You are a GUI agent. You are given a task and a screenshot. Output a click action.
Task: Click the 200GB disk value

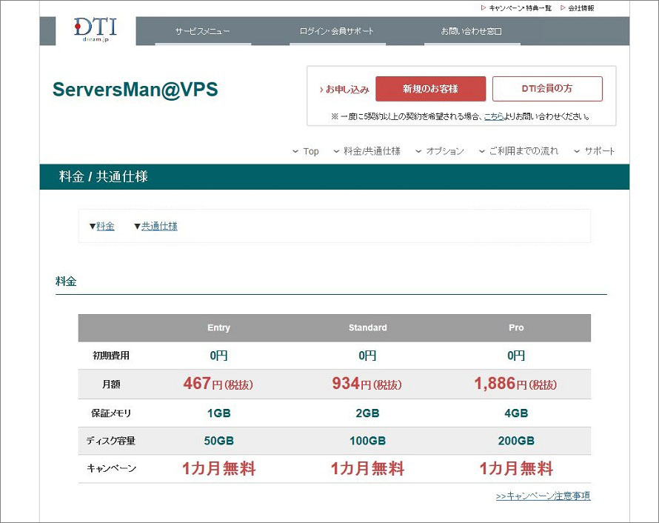[516, 441]
